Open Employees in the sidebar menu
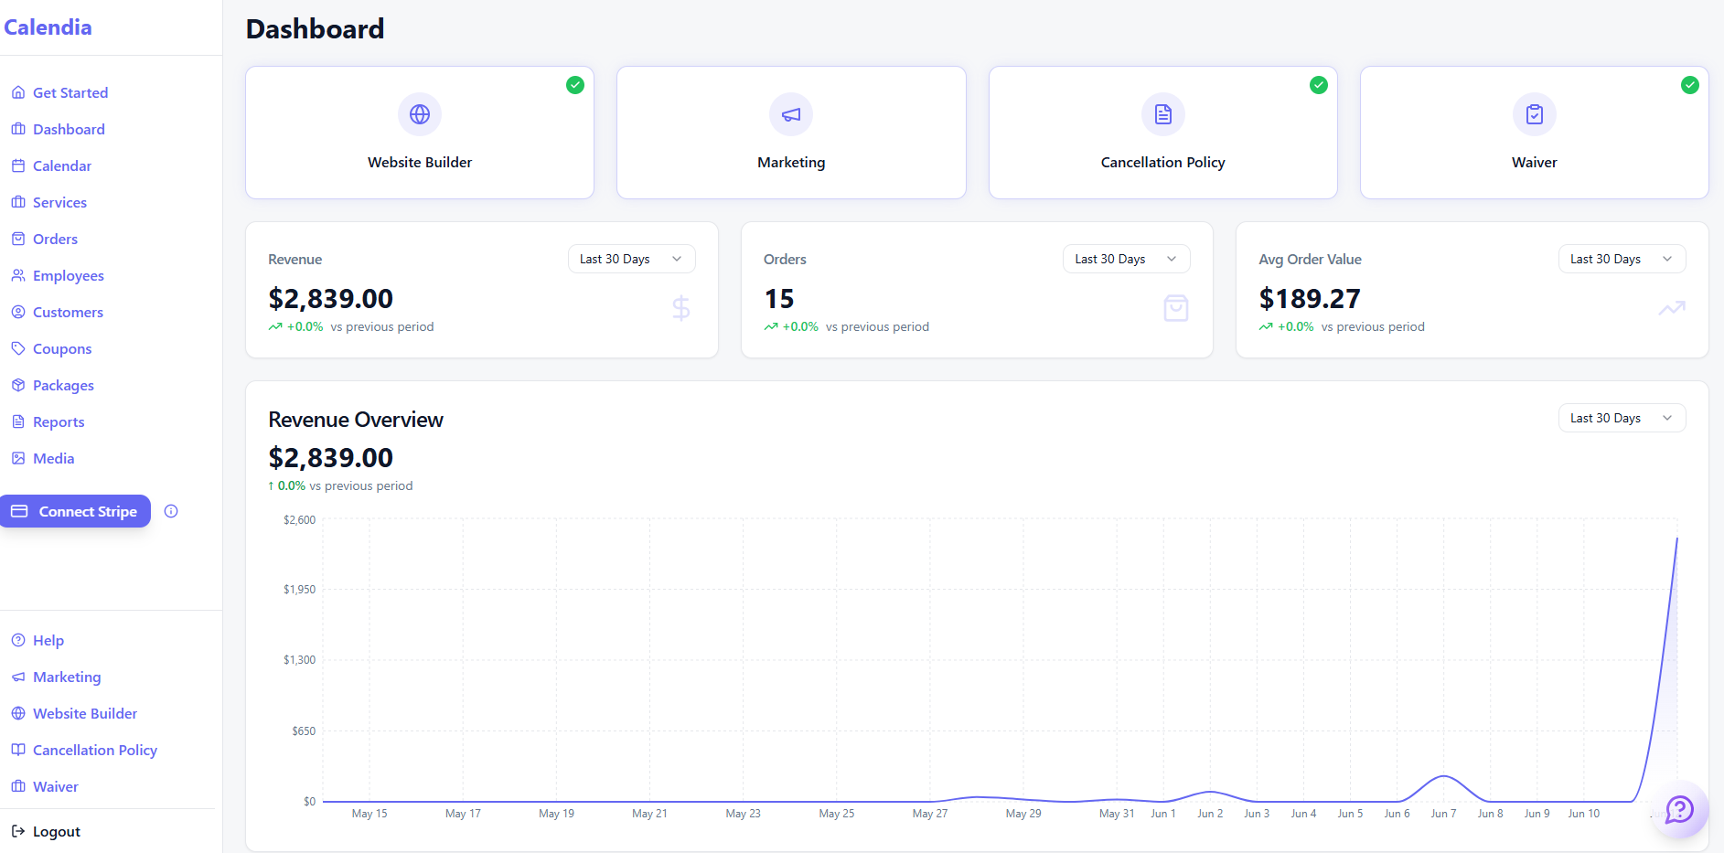This screenshot has width=1724, height=853. click(69, 275)
